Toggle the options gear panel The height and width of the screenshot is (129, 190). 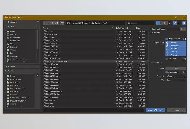click(184, 23)
